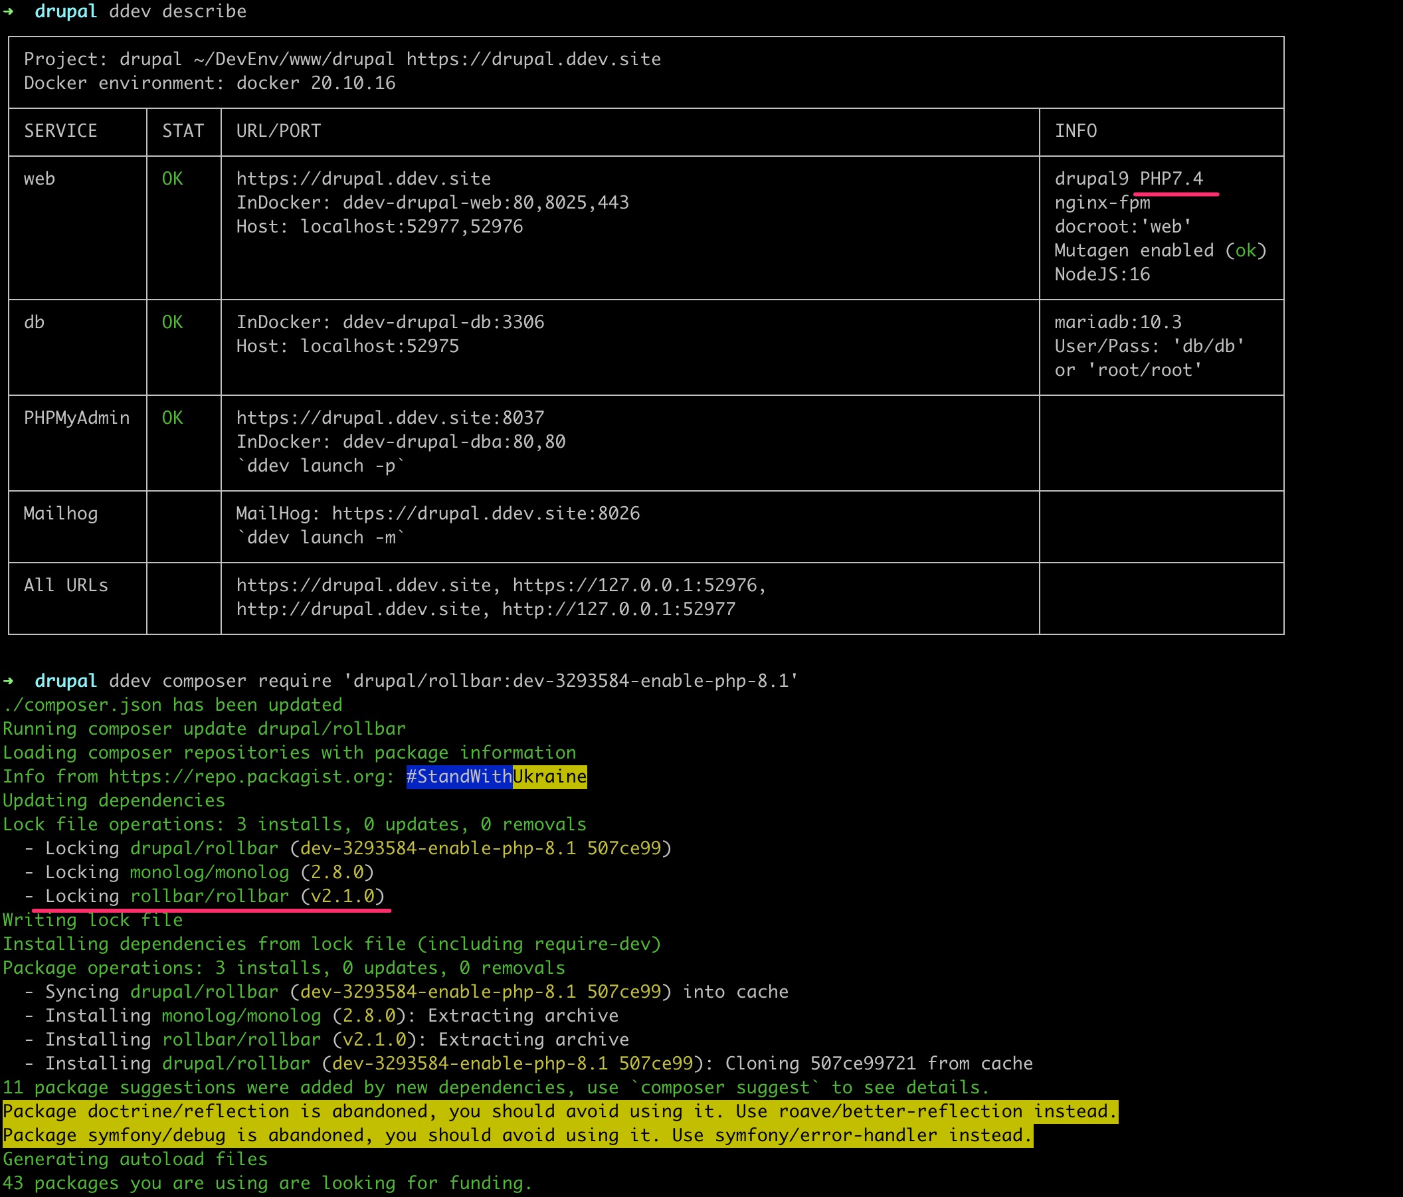Viewport: 1403px width, 1197px height.
Task: Click the symfony/debug abandoned warning line
Action: pyautogui.click(x=518, y=1135)
